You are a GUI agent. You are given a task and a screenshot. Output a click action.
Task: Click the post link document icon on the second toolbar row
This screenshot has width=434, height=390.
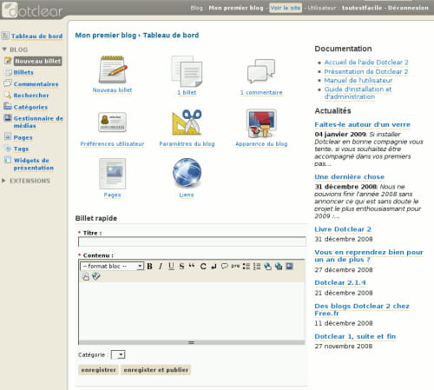[86, 276]
